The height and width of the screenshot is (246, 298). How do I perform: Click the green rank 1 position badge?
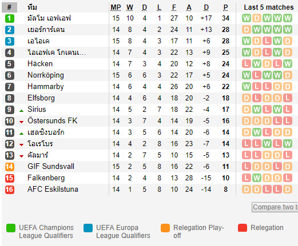pyautogui.click(x=10, y=18)
